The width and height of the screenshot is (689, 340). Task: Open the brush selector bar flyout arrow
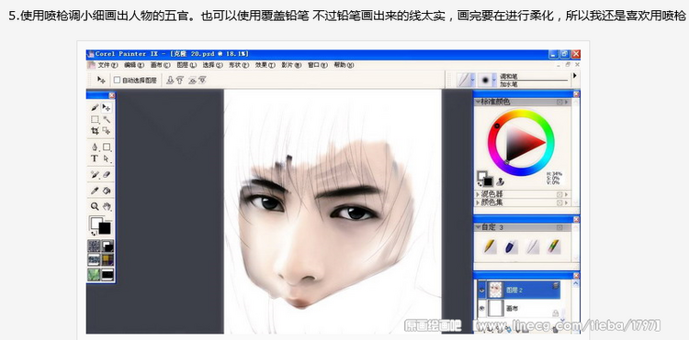[575, 76]
